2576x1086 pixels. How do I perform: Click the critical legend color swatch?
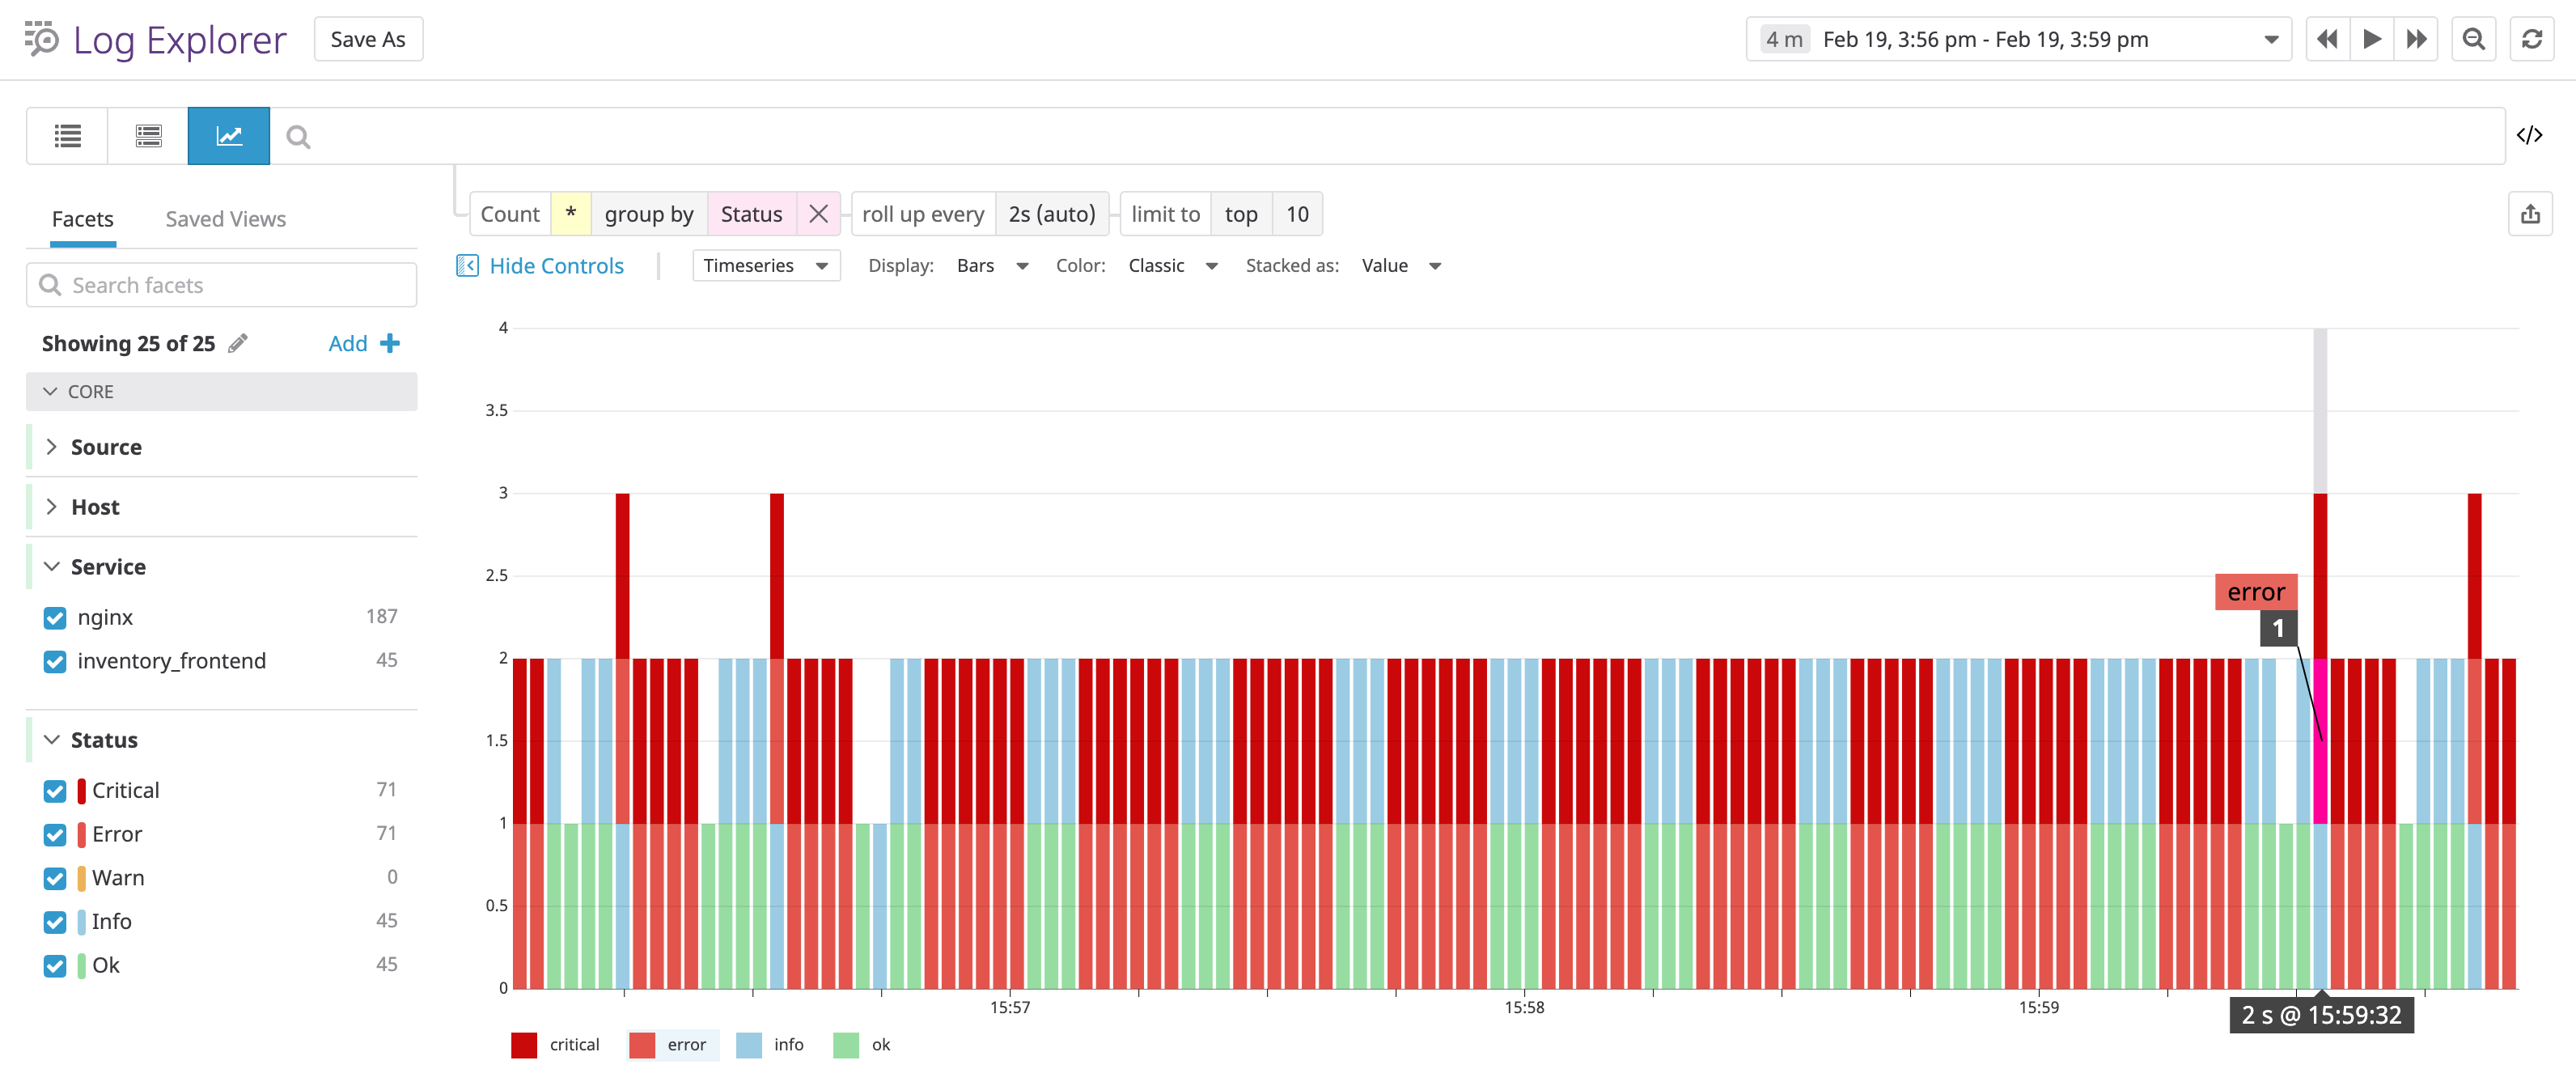524,1045
